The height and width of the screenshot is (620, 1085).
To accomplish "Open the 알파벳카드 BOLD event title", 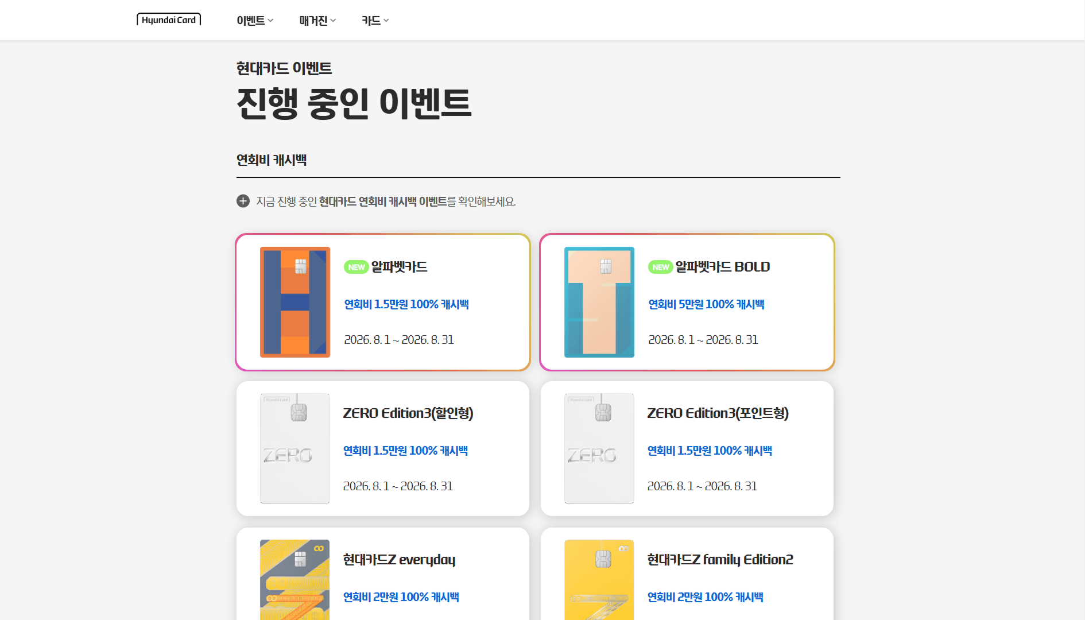I will point(723,267).
